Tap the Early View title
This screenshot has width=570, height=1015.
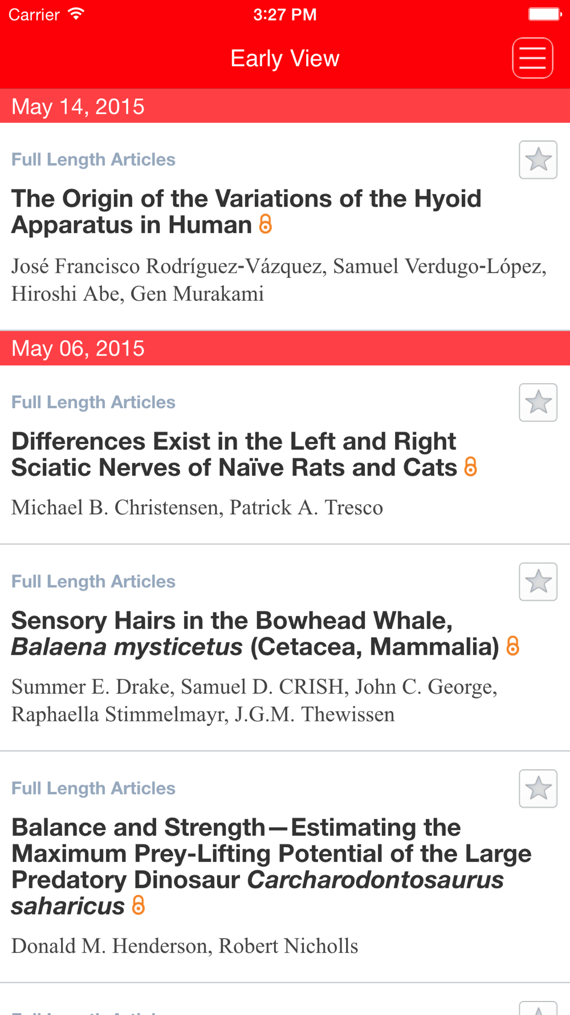click(x=284, y=58)
